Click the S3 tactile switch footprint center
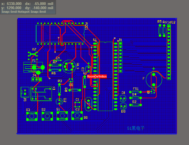 (x=32, y=116)
